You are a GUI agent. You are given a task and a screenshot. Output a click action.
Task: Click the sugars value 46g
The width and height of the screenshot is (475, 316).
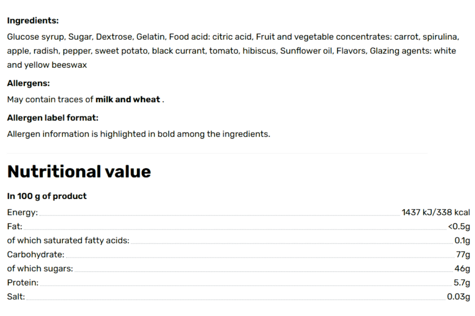[x=462, y=269]
